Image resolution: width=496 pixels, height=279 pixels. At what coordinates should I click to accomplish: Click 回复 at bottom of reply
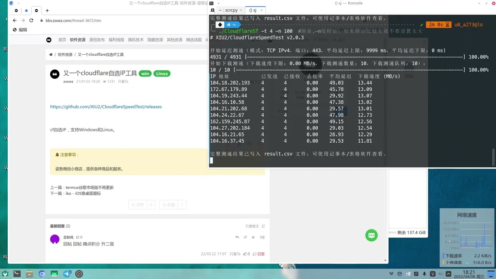[259, 254]
